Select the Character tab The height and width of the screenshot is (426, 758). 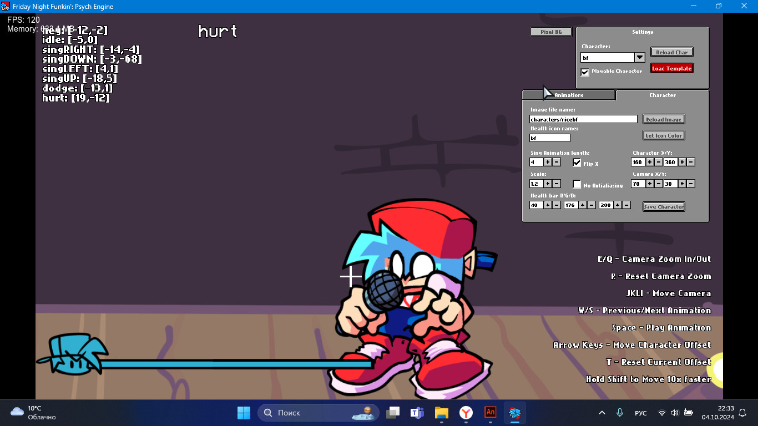coord(662,95)
